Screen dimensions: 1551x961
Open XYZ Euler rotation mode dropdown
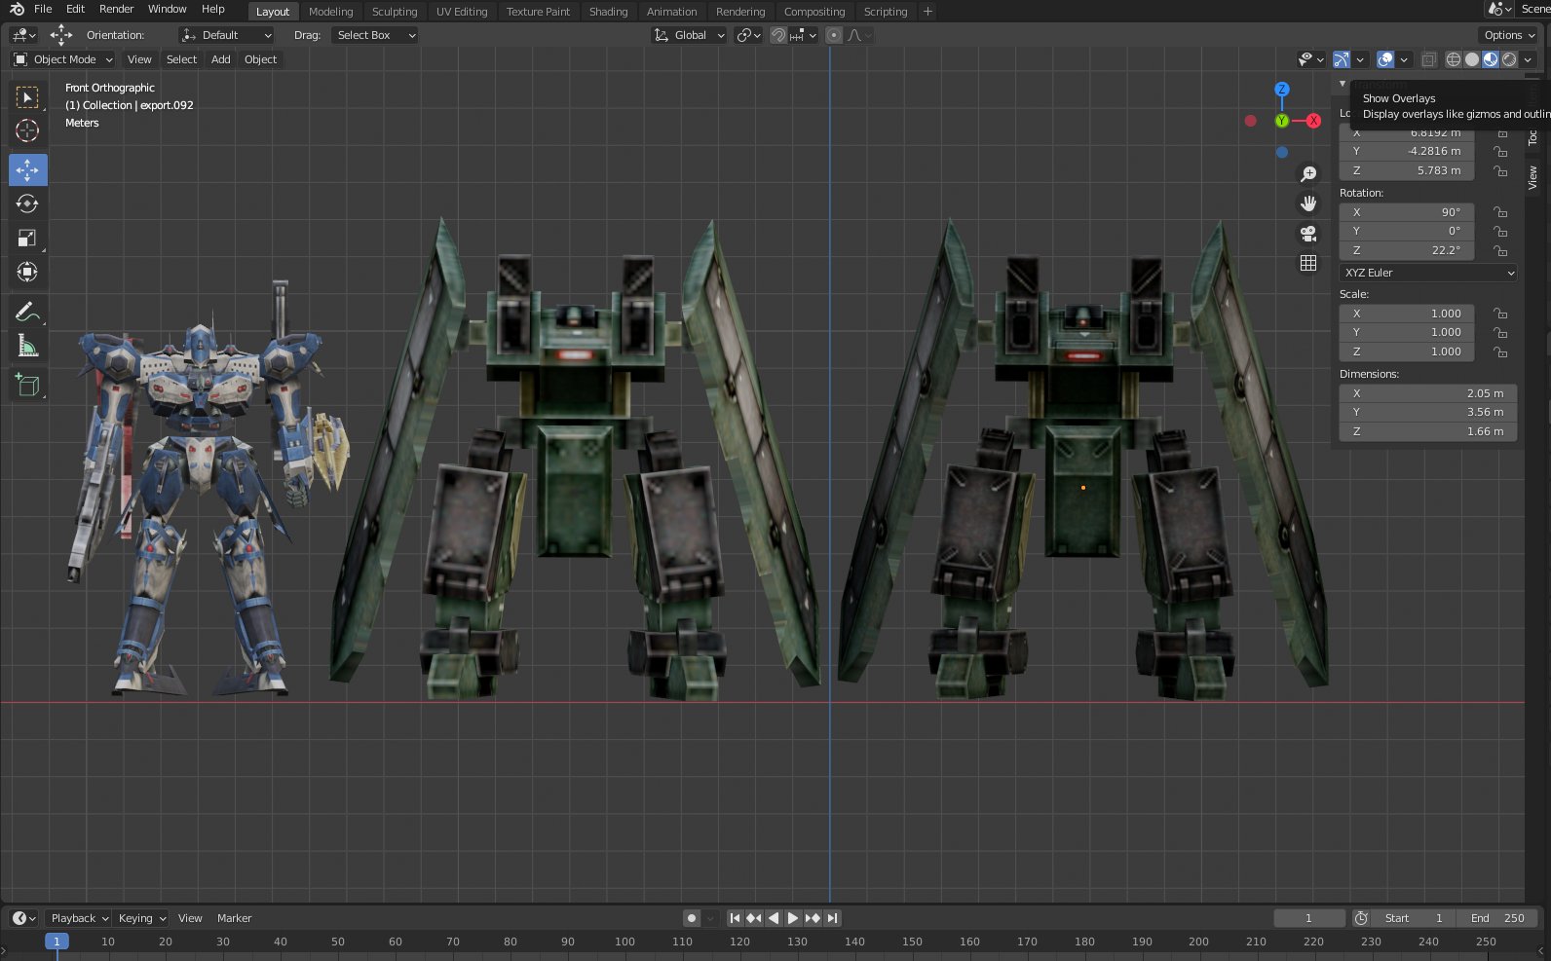coord(1428,273)
